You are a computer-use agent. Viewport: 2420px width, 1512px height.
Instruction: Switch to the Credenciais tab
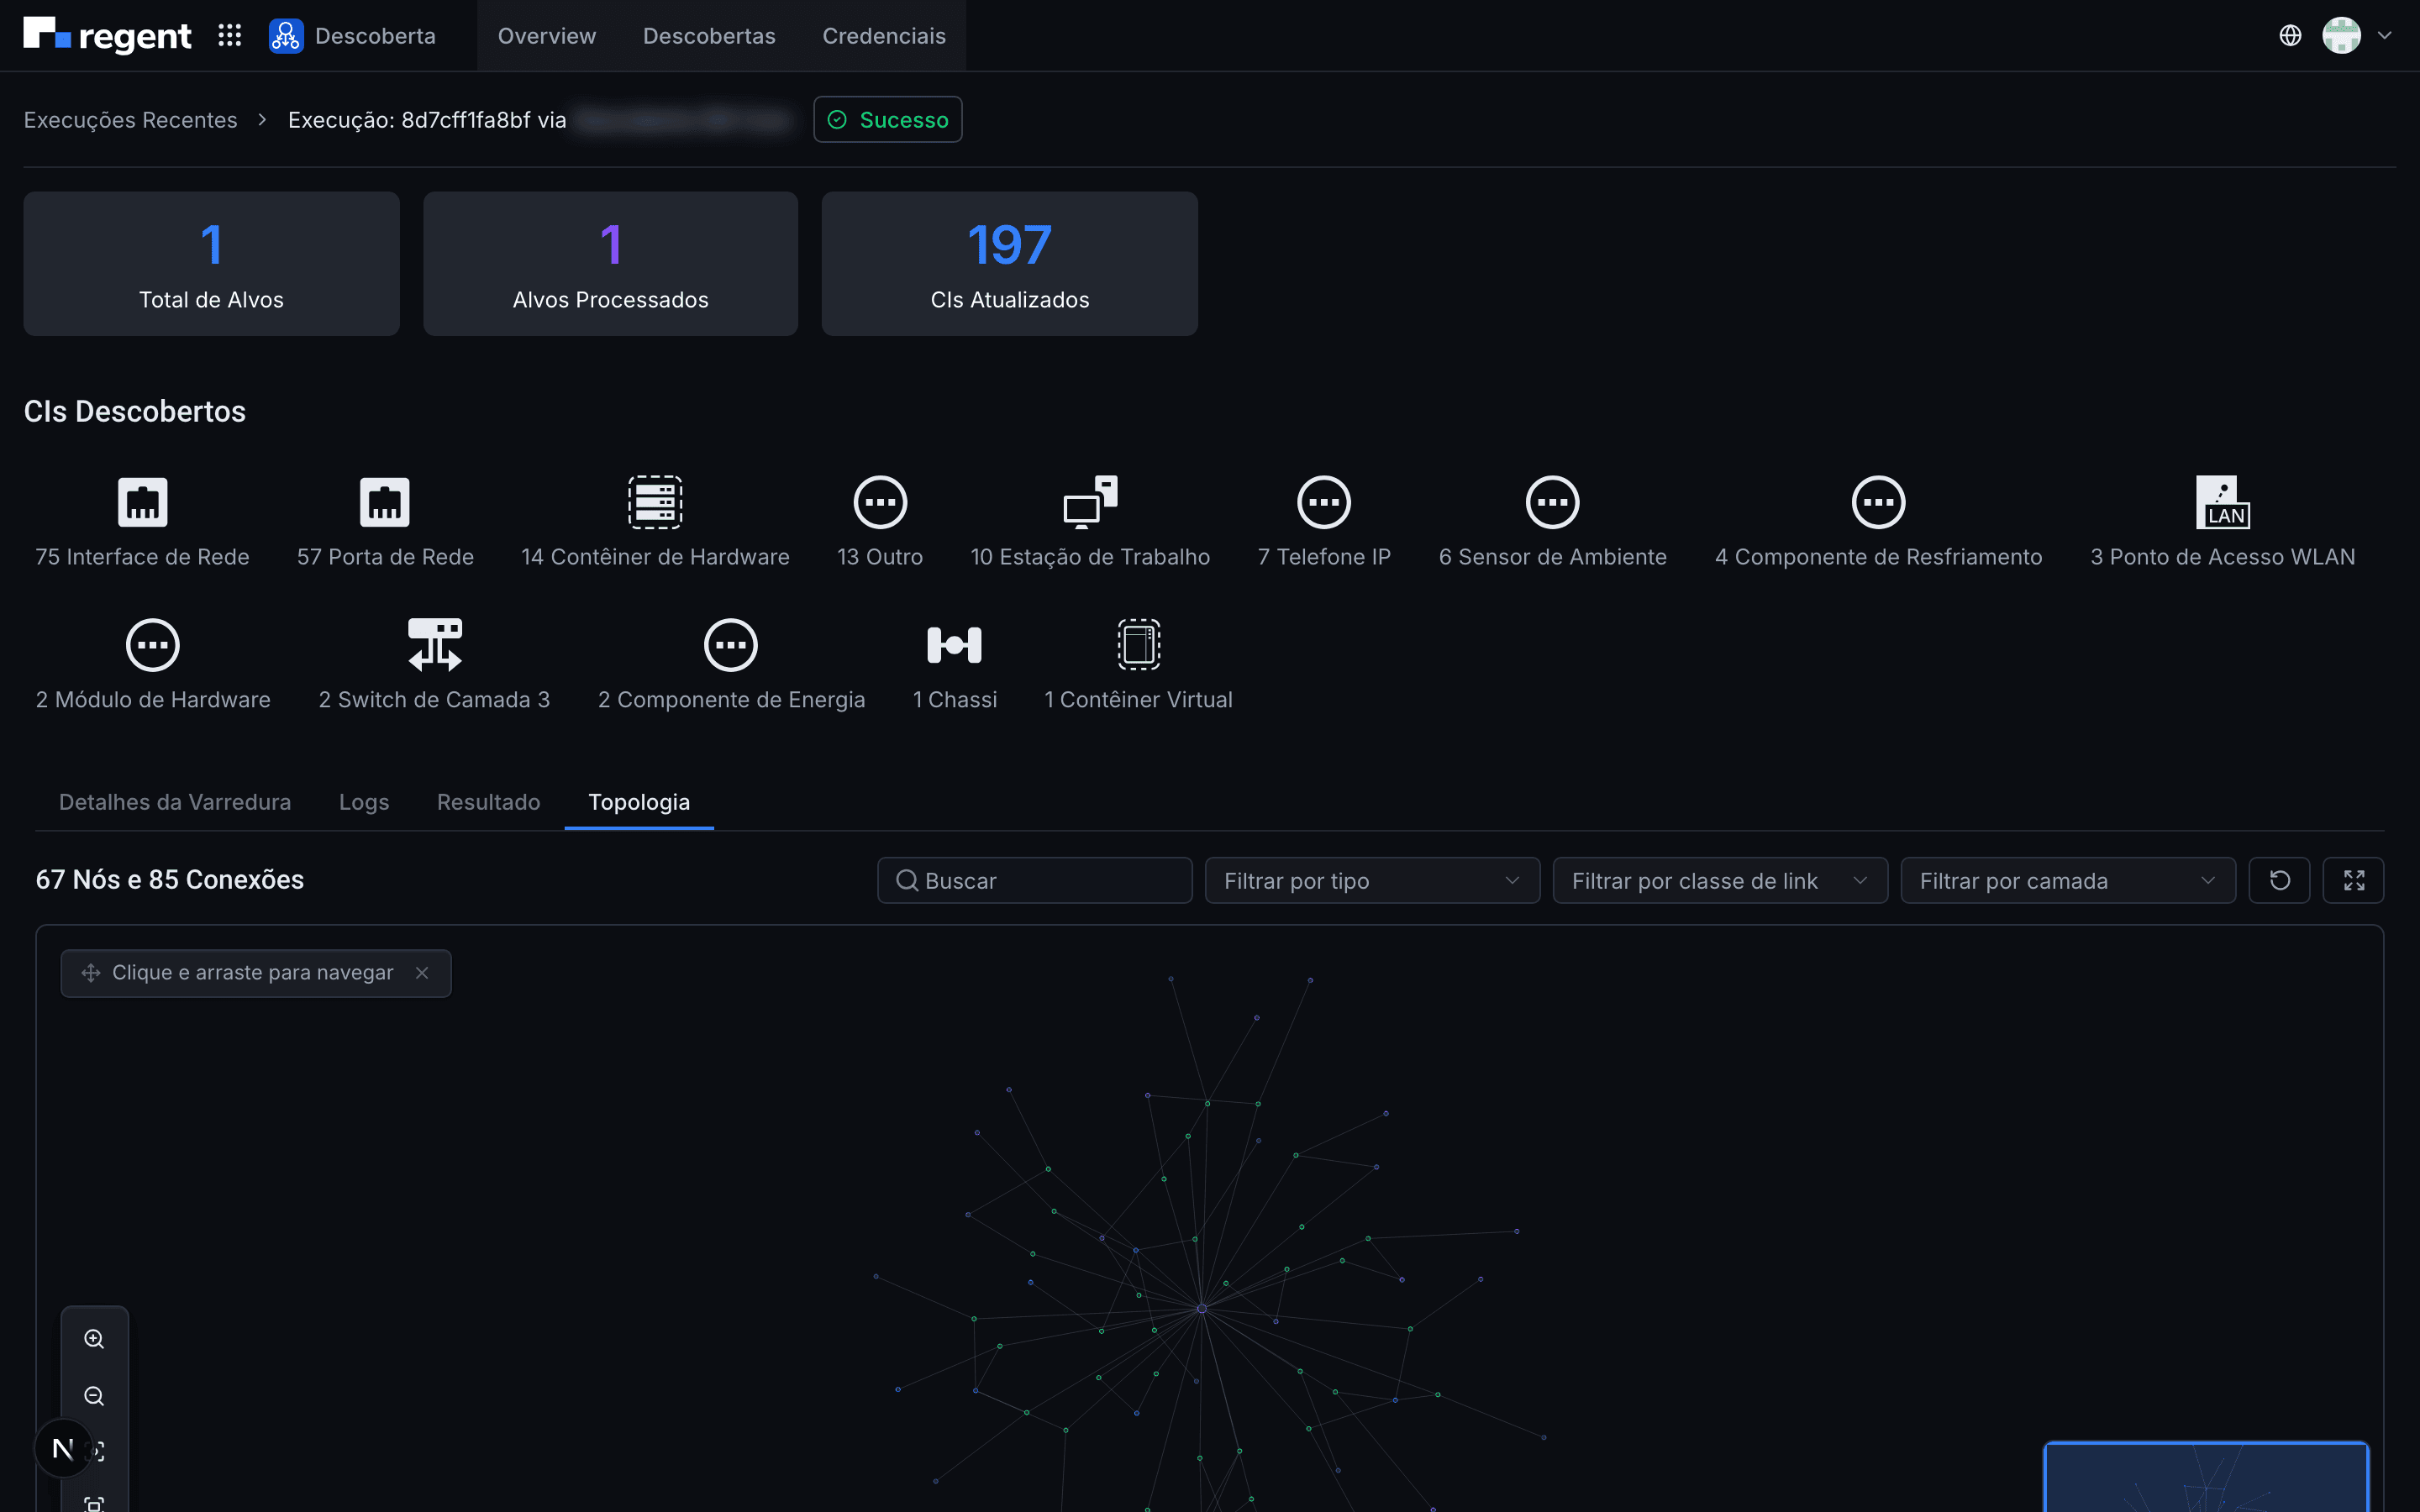884,36
